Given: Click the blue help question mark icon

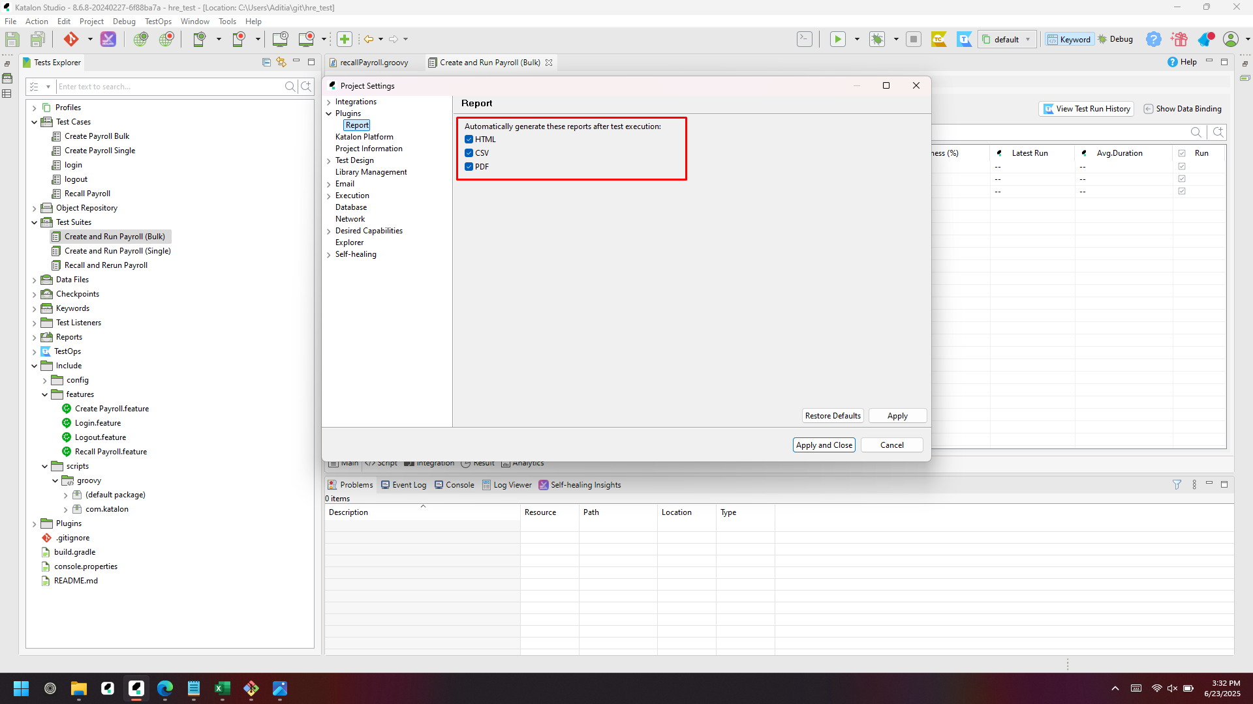Looking at the screenshot, I should point(1154,39).
